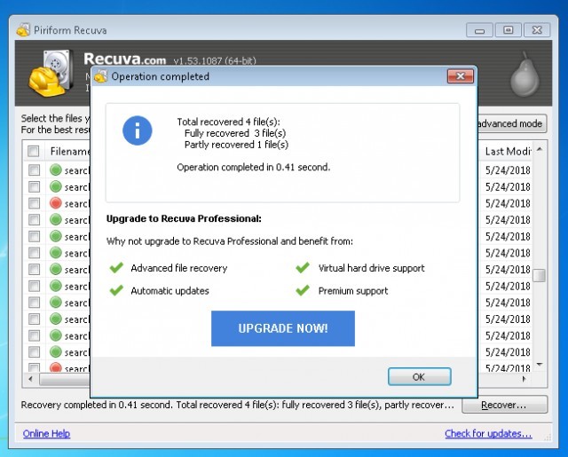Minimize the Piriform Recuva window
568x457 pixels.
pyautogui.click(x=479, y=30)
